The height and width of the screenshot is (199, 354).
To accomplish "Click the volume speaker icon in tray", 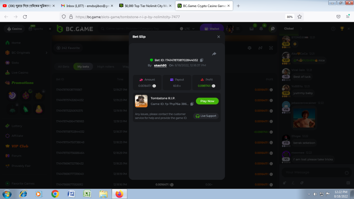I will 315,194.
